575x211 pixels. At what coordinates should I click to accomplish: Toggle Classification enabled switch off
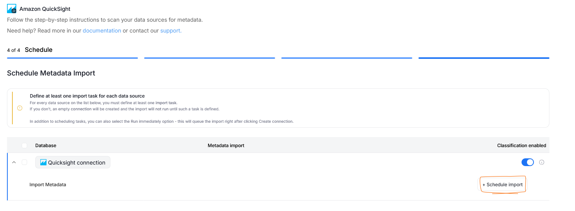coord(528,162)
